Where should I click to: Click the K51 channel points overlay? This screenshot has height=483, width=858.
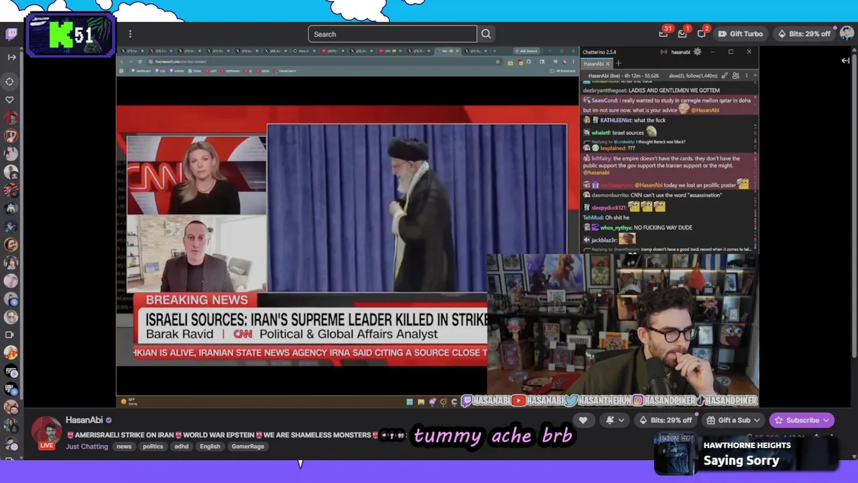(x=70, y=35)
